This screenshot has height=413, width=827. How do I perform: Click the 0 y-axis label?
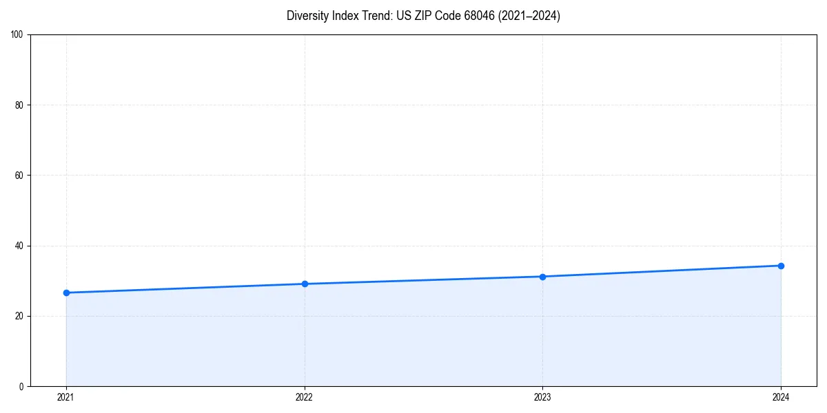pos(23,386)
